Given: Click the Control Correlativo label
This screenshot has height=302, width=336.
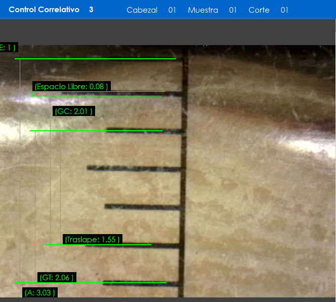Looking at the screenshot, I should [x=44, y=10].
